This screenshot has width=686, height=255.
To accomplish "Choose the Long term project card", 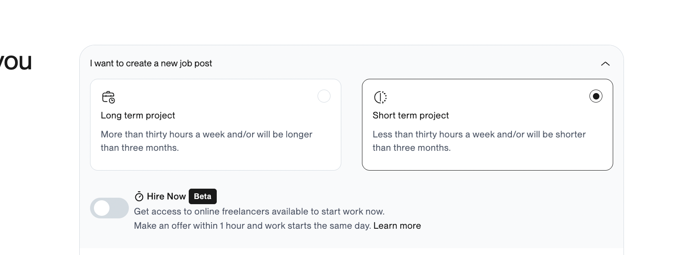I will [215, 124].
